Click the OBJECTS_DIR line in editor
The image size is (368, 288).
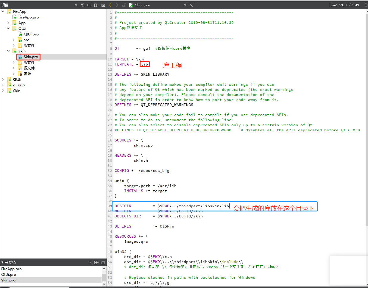(x=159, y=216)
